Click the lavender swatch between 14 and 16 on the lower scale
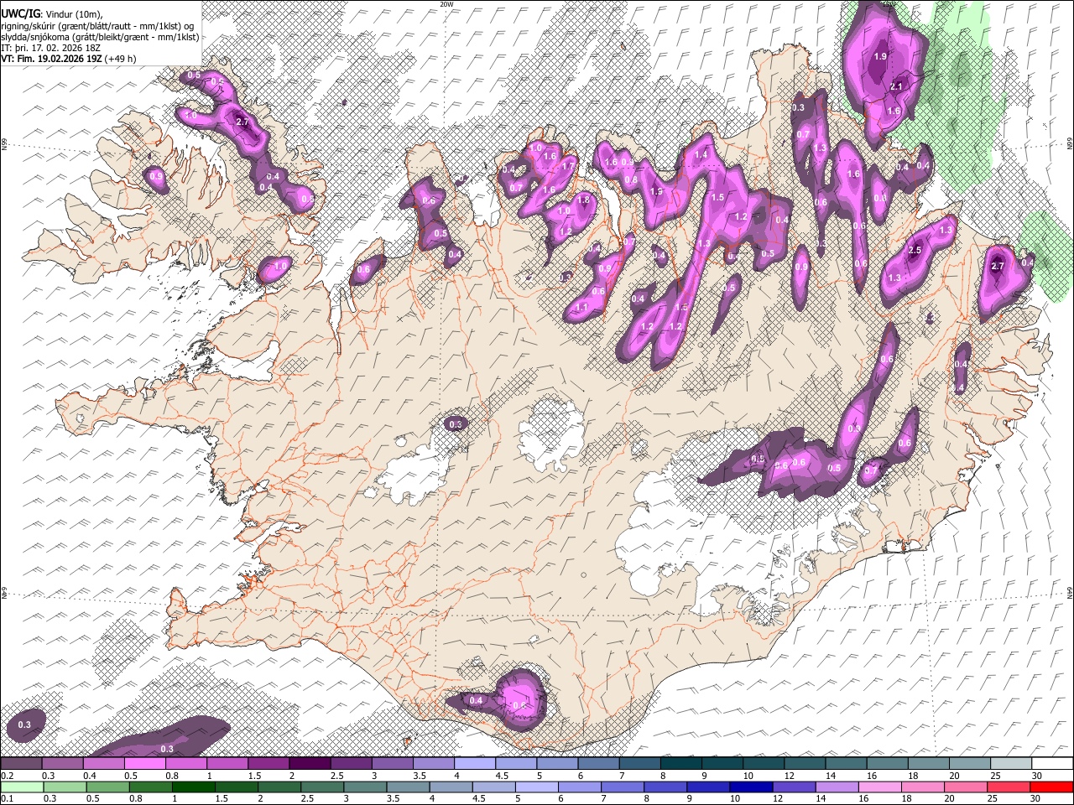 (837, 787)
